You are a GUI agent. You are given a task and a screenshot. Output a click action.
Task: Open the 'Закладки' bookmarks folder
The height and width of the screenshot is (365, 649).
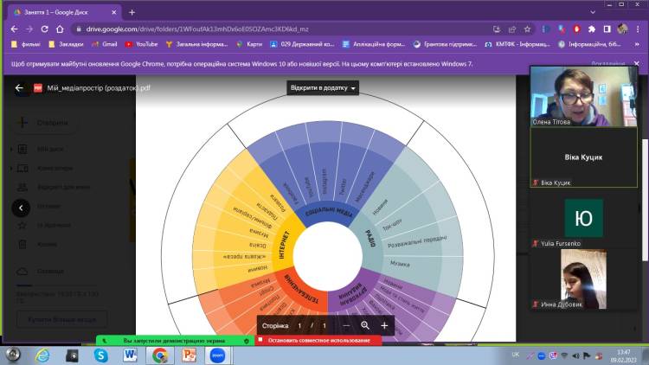click(67, 43)
